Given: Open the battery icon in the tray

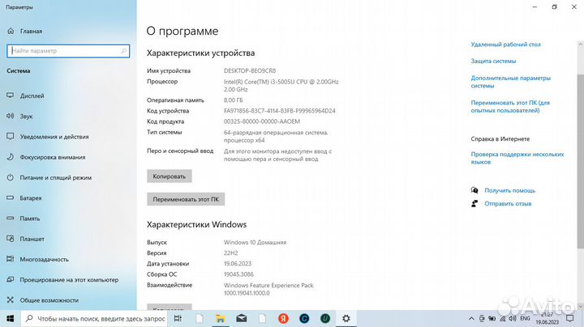Looking at the screenshot, I should [x=492, y=318].
